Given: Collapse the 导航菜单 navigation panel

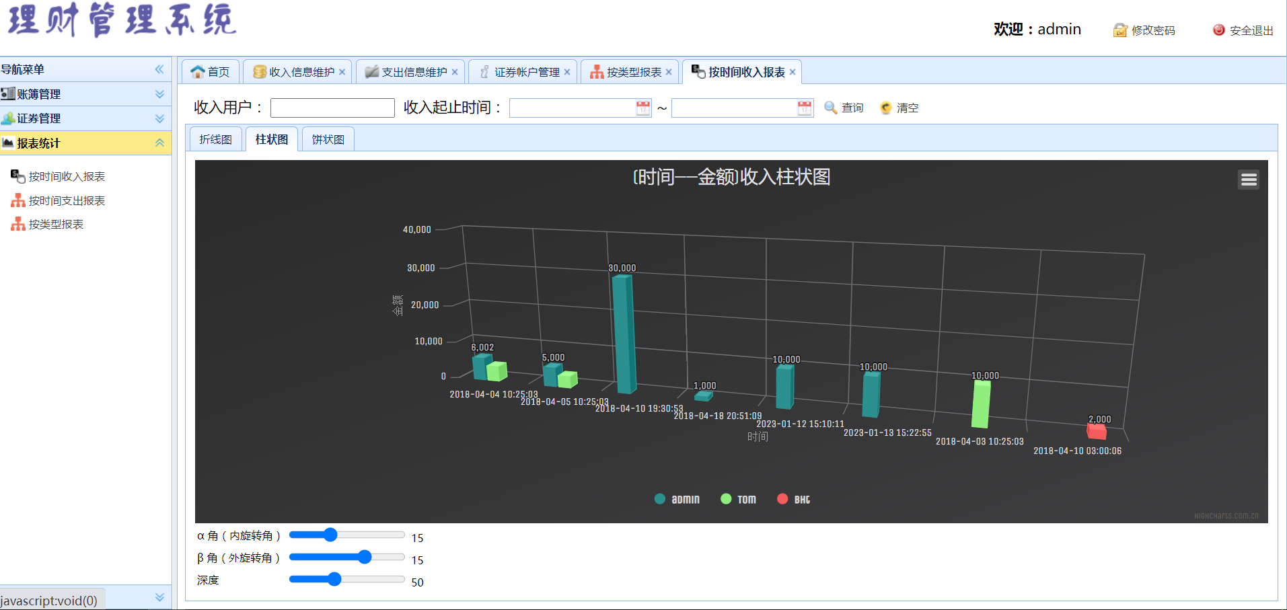Looking at the screenshot, I should pos(159,69).
